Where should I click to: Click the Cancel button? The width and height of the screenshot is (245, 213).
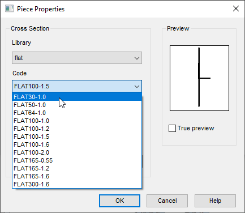167,201
